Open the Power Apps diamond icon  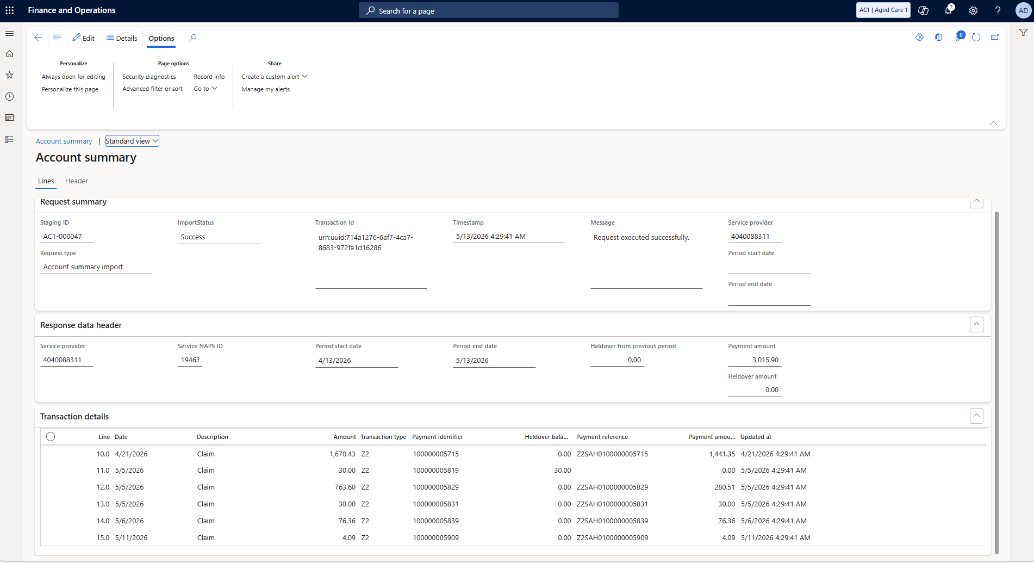coord(919,38)
